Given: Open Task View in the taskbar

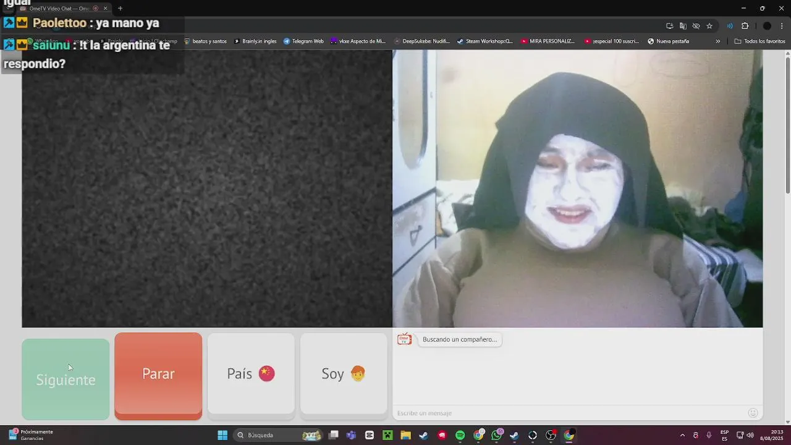Looking at the screenshot, I should click(334, 435).
